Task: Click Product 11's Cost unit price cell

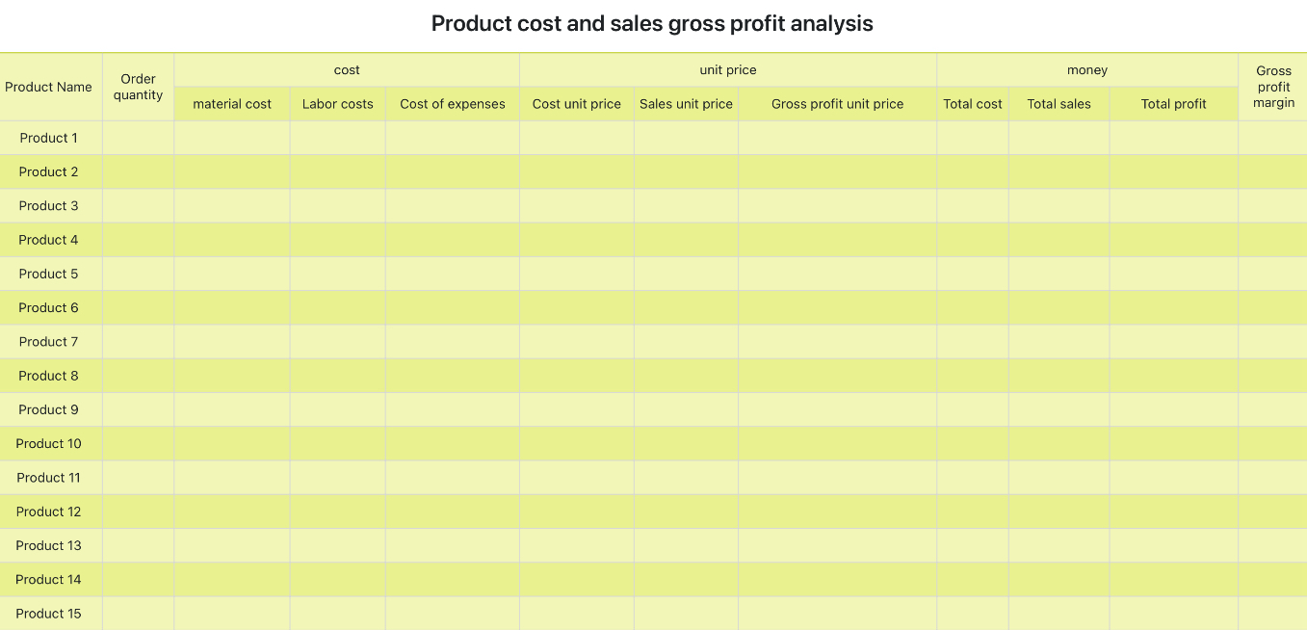Action: click(577, 478)
